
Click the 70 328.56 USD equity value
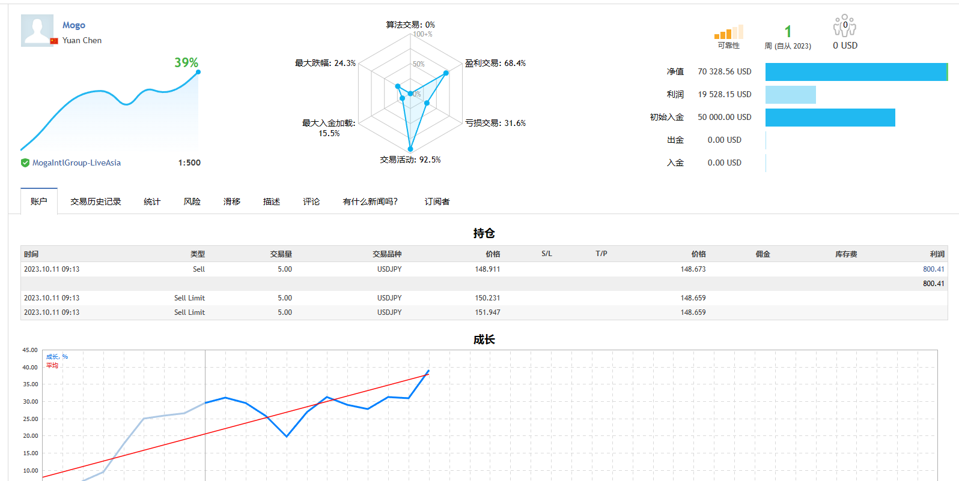tap(725, 71)
